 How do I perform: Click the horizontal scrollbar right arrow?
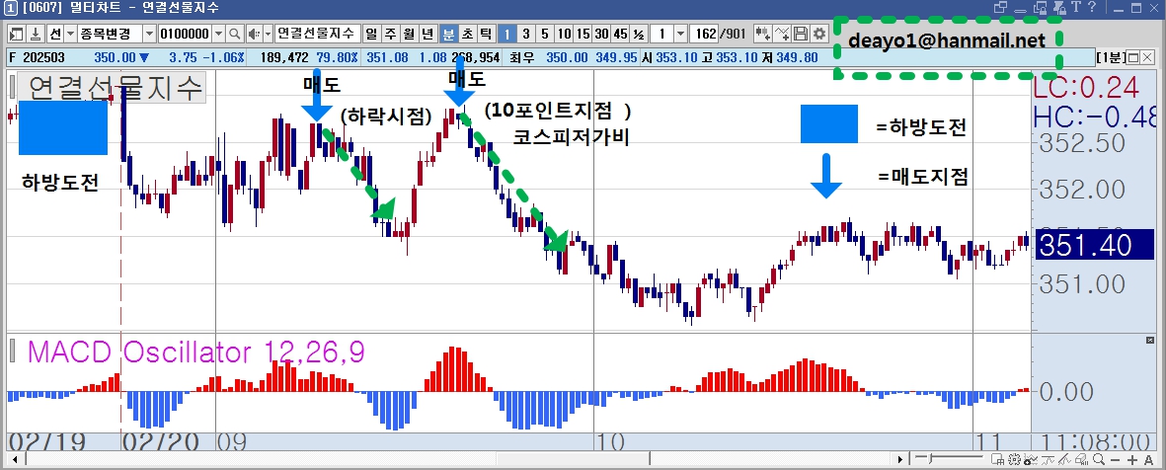(x=900, y=459)
